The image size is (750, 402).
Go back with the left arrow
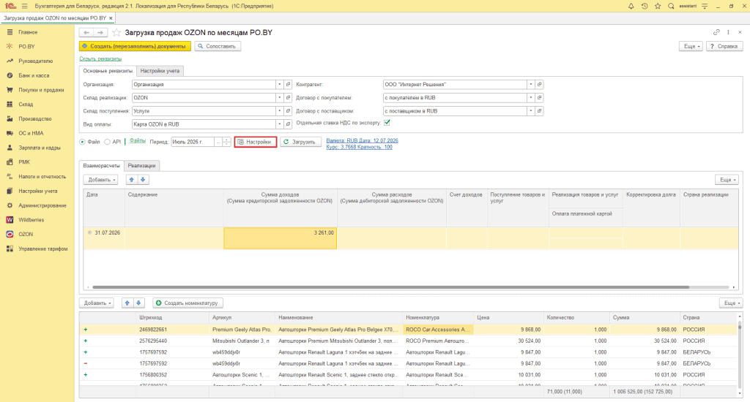point(86,32)
